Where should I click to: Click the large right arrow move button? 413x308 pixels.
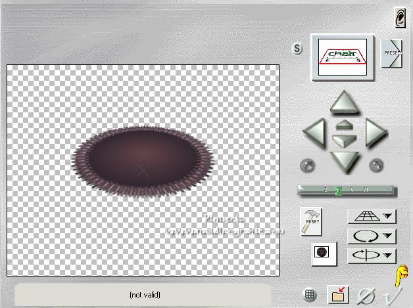[376, 133]
